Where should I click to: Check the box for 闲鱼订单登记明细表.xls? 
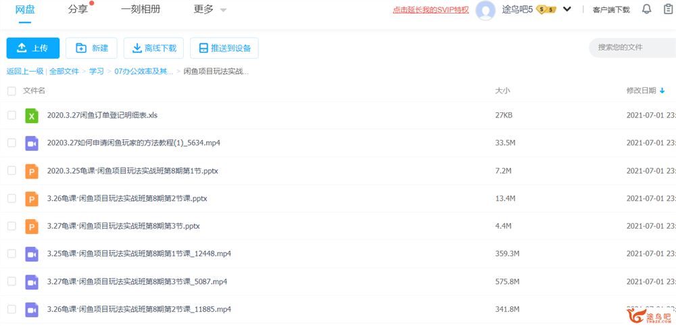(11, 115)
